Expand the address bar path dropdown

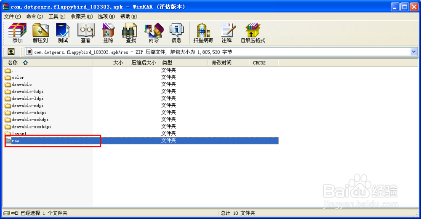[x=413, y=52]
